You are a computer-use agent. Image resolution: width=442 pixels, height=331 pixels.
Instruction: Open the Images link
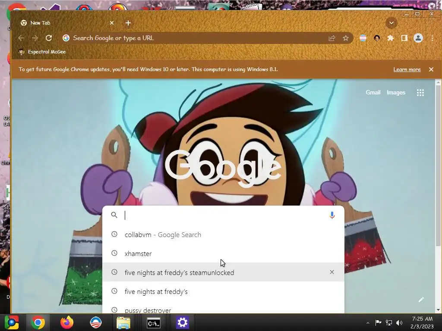[396, 92]
